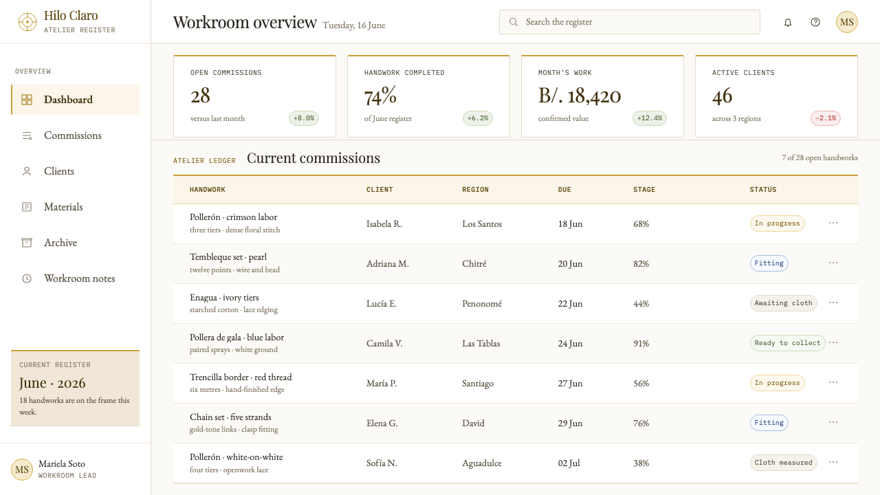This screenshot has width=880, height=495.
Task: Click the Dashboard grid icon
Action: tap(27, 100)
